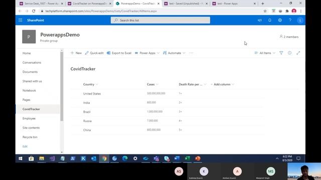Open Recycle bin in navigation

pos(30,137)
